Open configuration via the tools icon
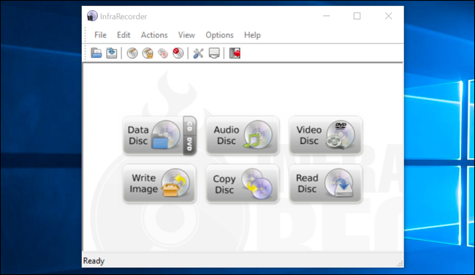The width and height of the screenshot is (475, 275). (x=199, y=53)
